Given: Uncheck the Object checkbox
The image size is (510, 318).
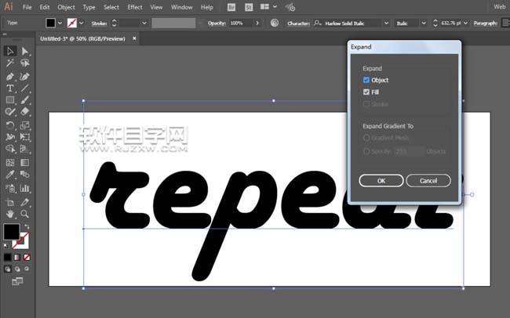Looking at the screenshot, I should click(366, 80).
